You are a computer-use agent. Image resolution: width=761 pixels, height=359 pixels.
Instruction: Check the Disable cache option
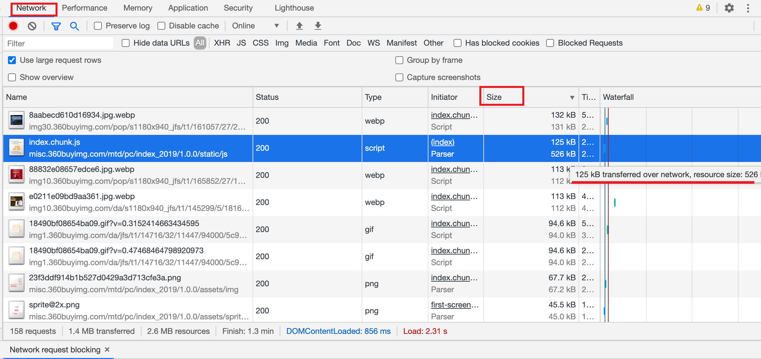(x=161, y=26)
